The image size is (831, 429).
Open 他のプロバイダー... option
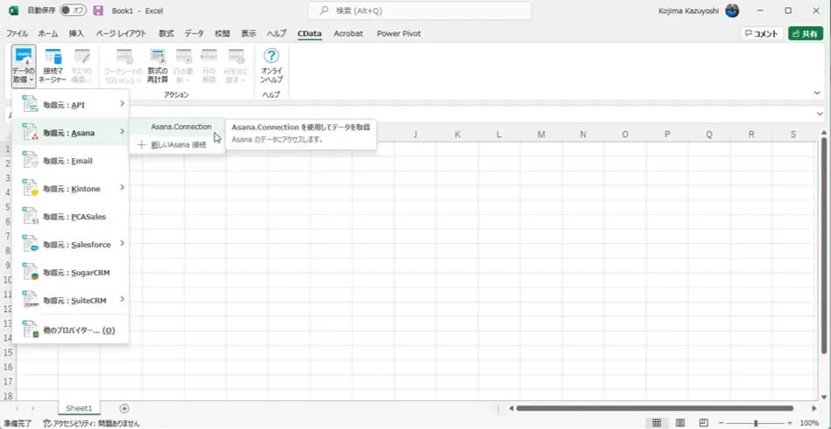click(71, 330)
